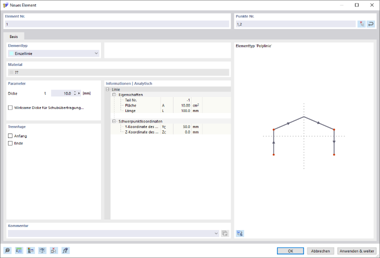Select the Basis tab

click(x=13, y=36)
